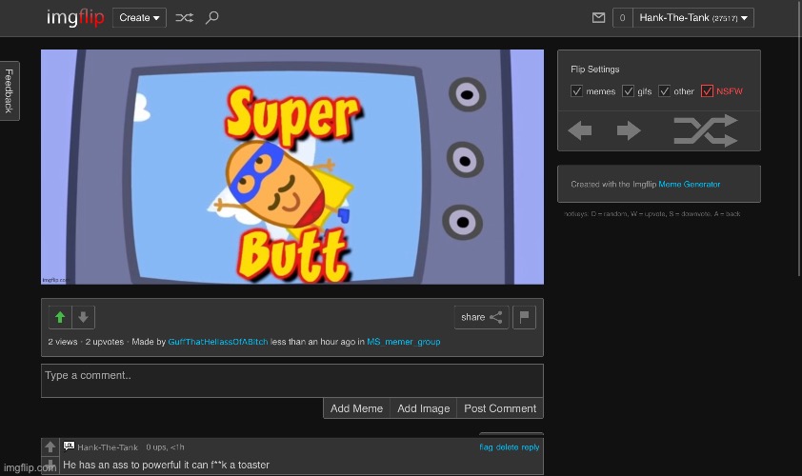This screenshot has width=802, height=476.
Task: Click the large random shuffle arrows
Action: coord(706,130)
